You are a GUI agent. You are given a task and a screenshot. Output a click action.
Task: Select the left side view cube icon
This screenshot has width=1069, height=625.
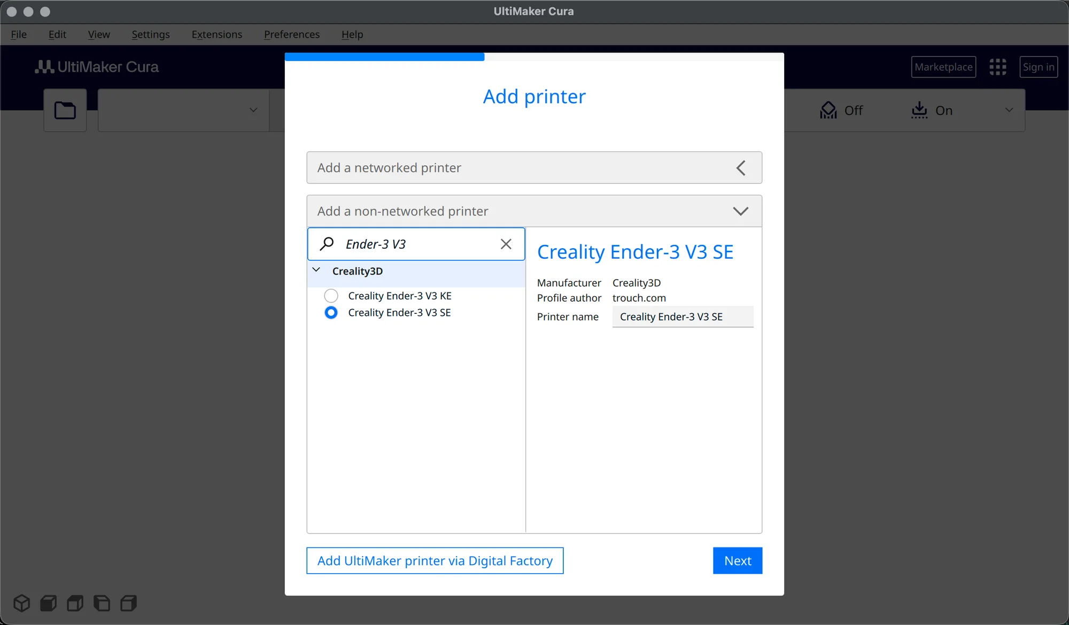(102, 603)
